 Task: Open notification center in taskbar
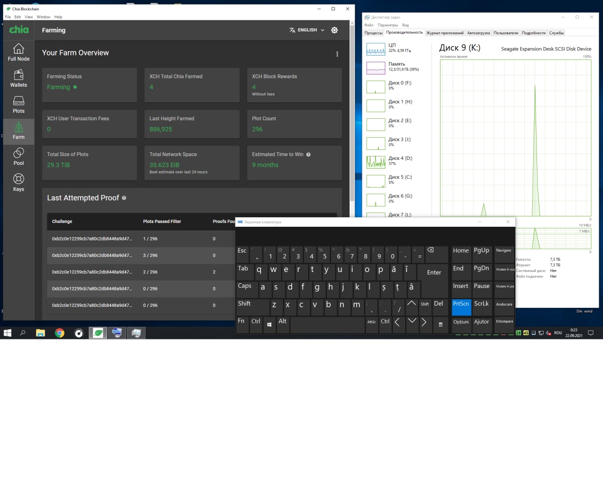tap(591, 333)
